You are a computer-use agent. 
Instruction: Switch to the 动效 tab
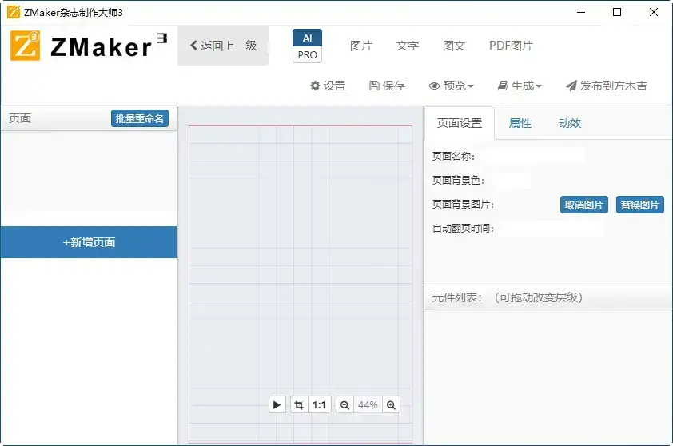click(x=570, y=123)
